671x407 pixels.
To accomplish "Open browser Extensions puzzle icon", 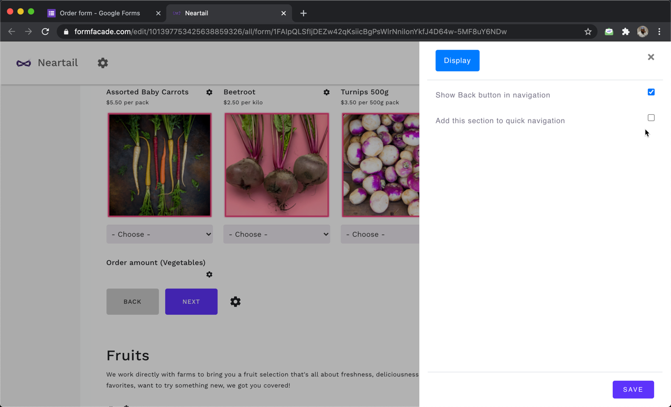I will 625,32.
